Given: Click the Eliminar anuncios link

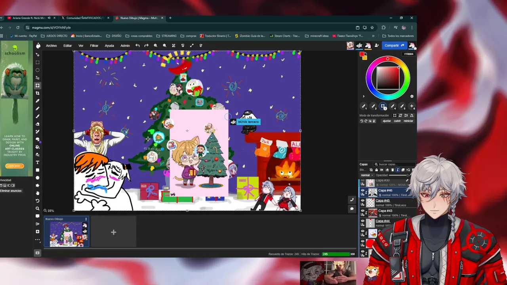Looking at the screenshot, I should click(11, 191).
